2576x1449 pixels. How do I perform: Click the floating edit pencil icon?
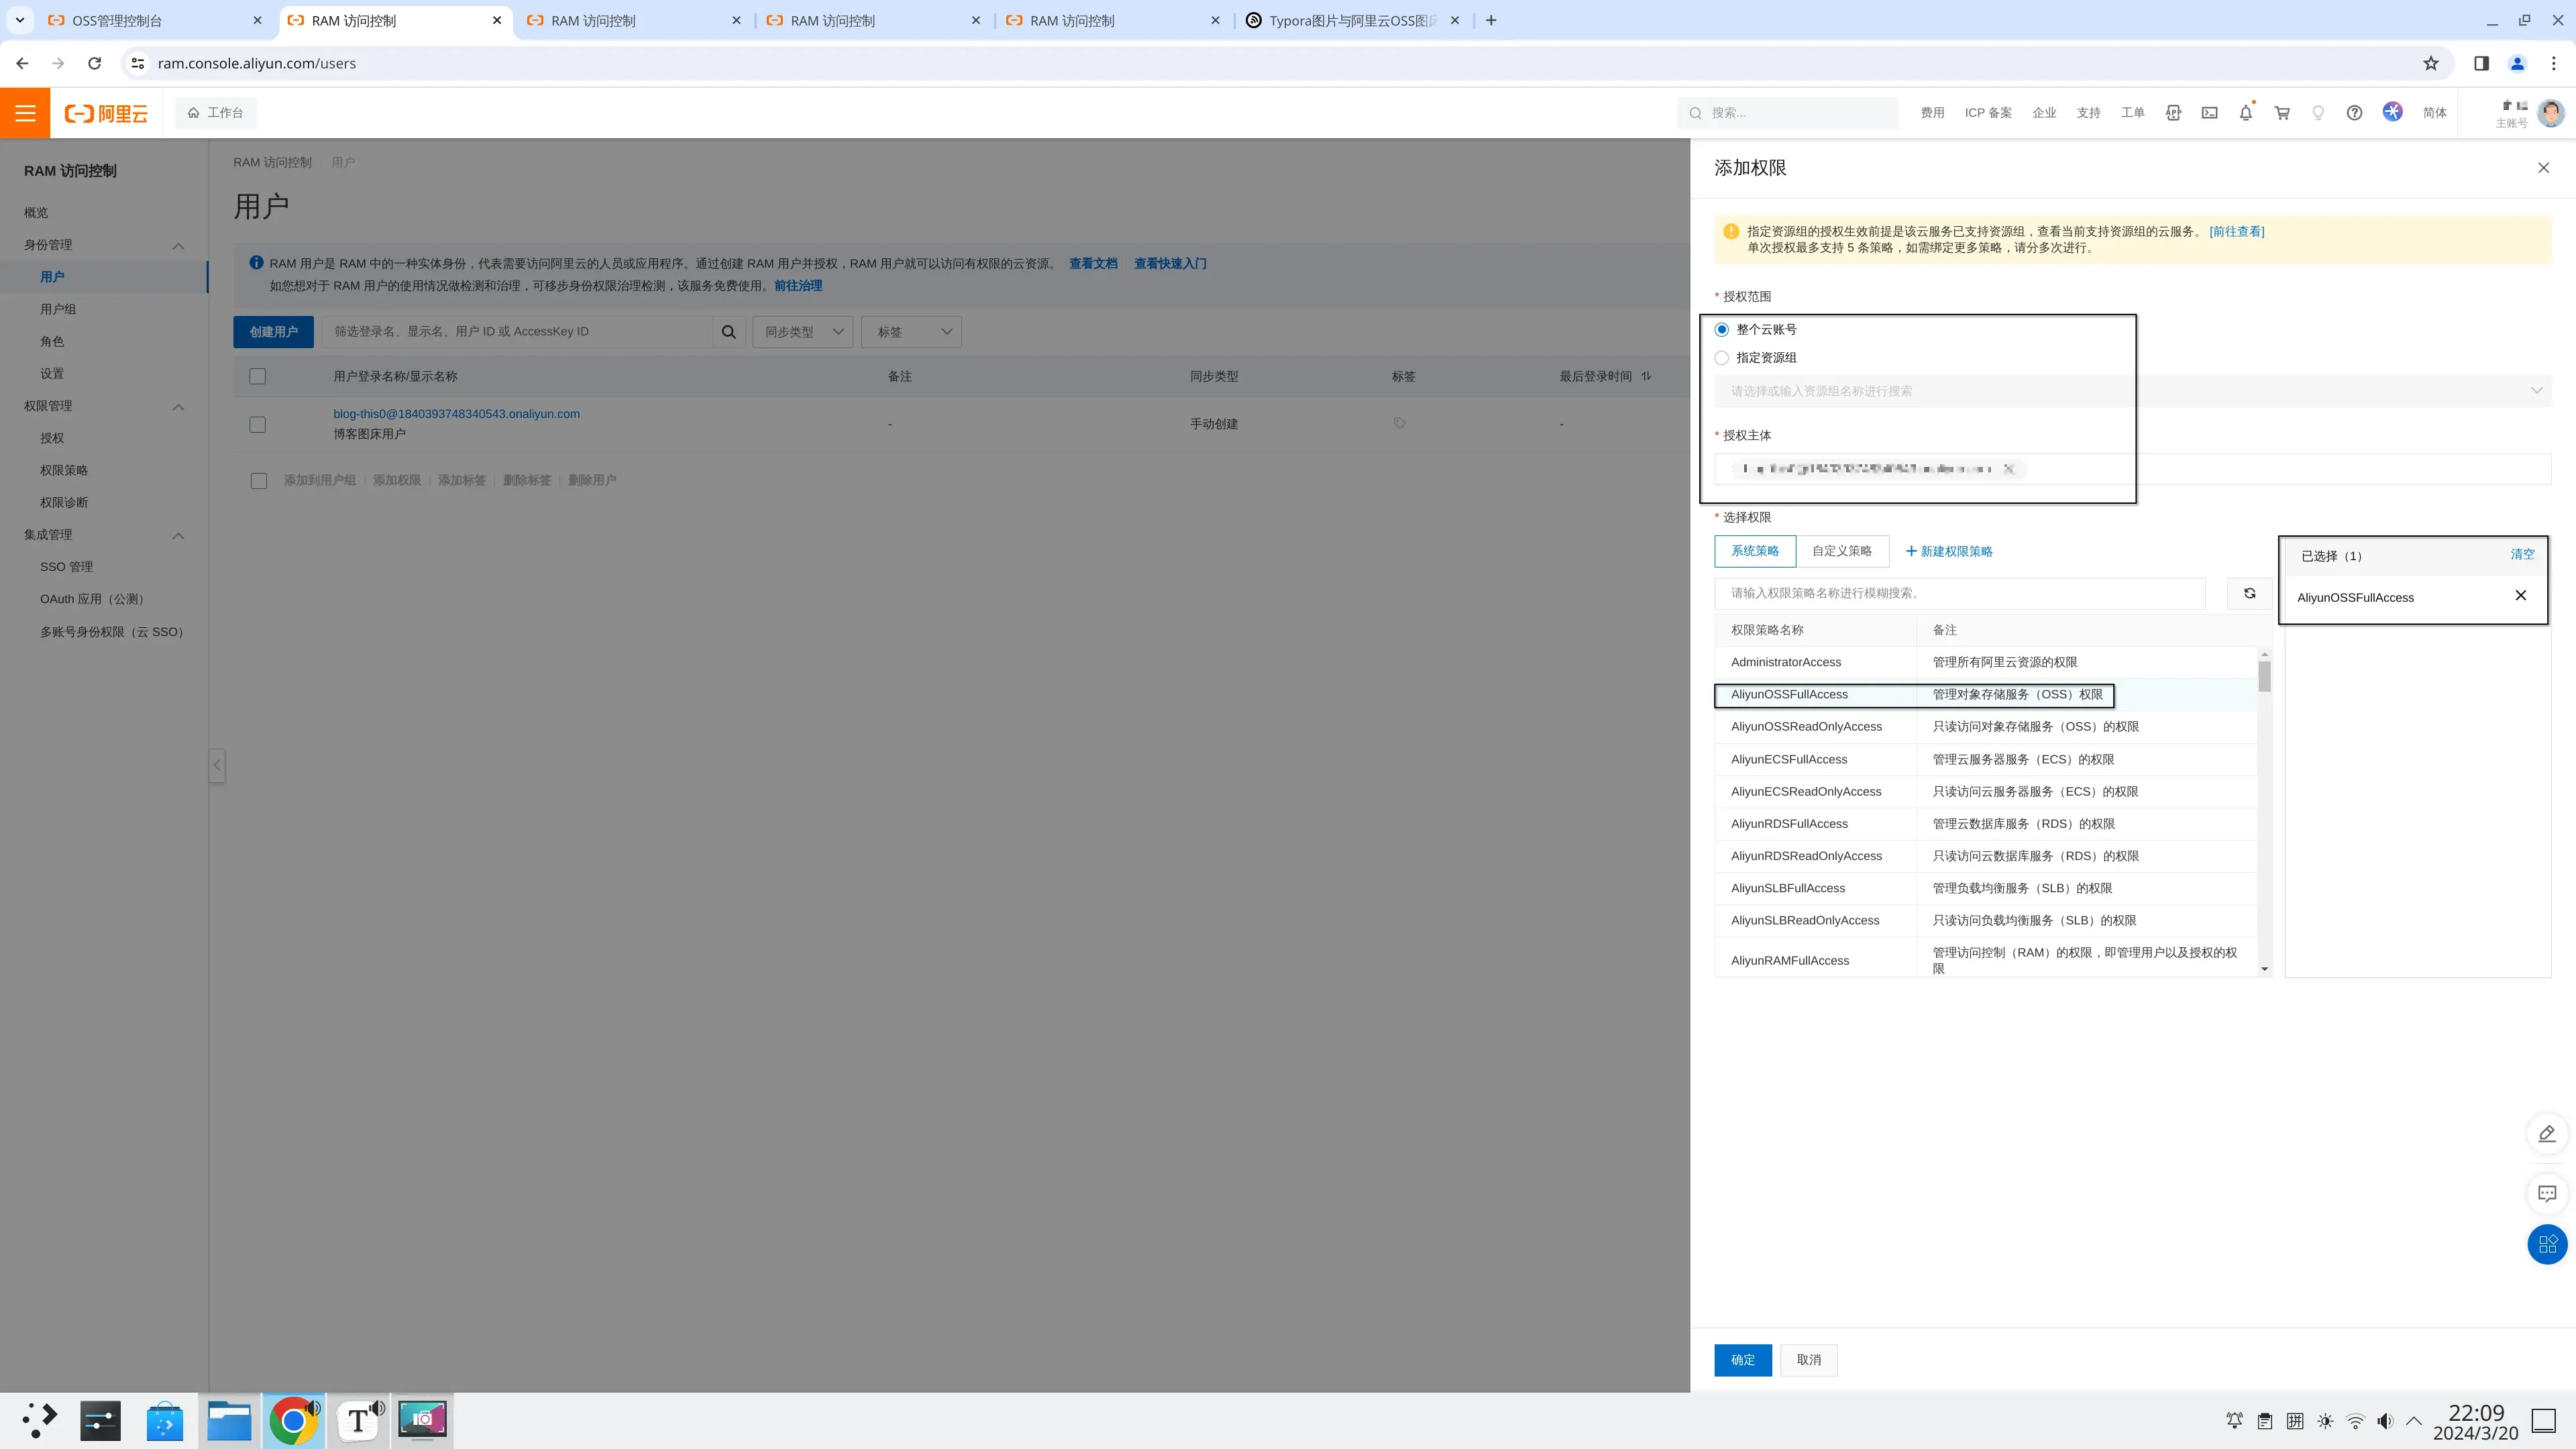(x=2546, y=1133)
